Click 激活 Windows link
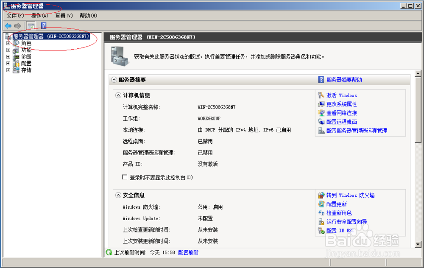Viewport: 424px width, 268px height. point(341,95)
